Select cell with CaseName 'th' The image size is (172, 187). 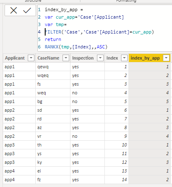pos(53,145)
